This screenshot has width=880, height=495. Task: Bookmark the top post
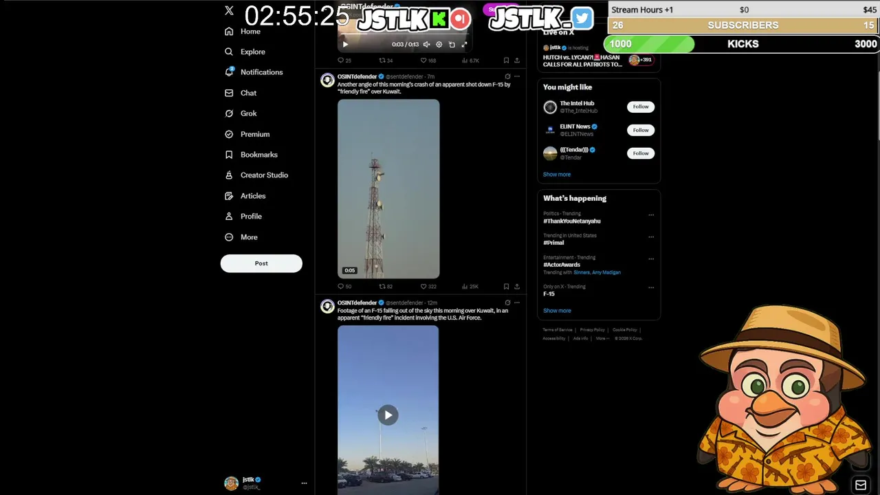click(506, 60)
